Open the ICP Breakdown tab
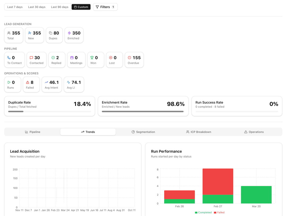The image size is (287, 216). 199,132
